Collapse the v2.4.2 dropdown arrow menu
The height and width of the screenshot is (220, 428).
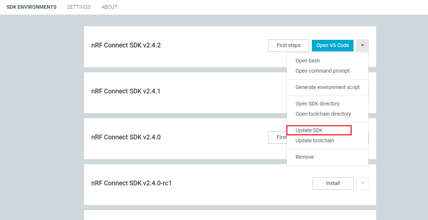363,46
